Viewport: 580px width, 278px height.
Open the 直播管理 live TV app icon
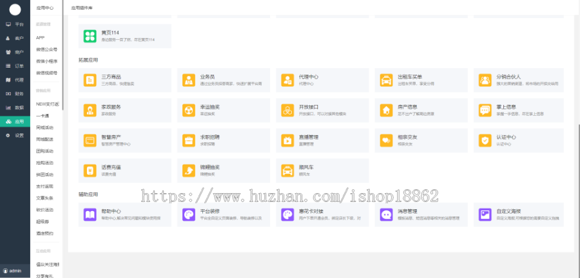[x=287, y=140]
